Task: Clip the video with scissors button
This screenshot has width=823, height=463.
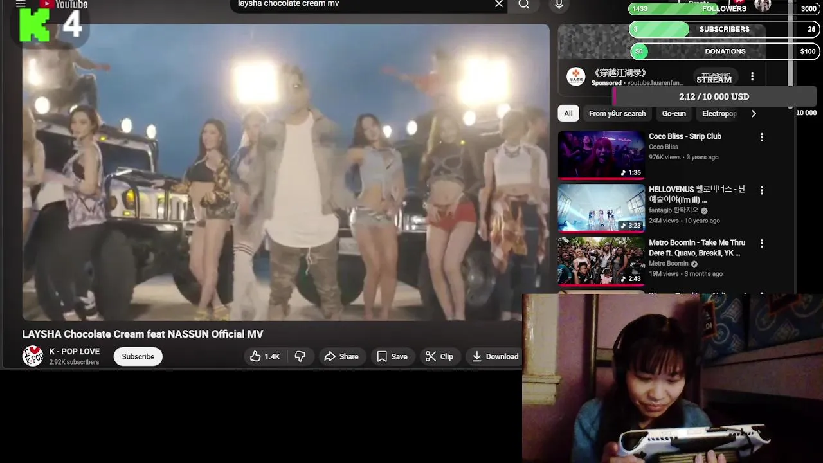Action: pyautogui.click(x=439, y=356)
